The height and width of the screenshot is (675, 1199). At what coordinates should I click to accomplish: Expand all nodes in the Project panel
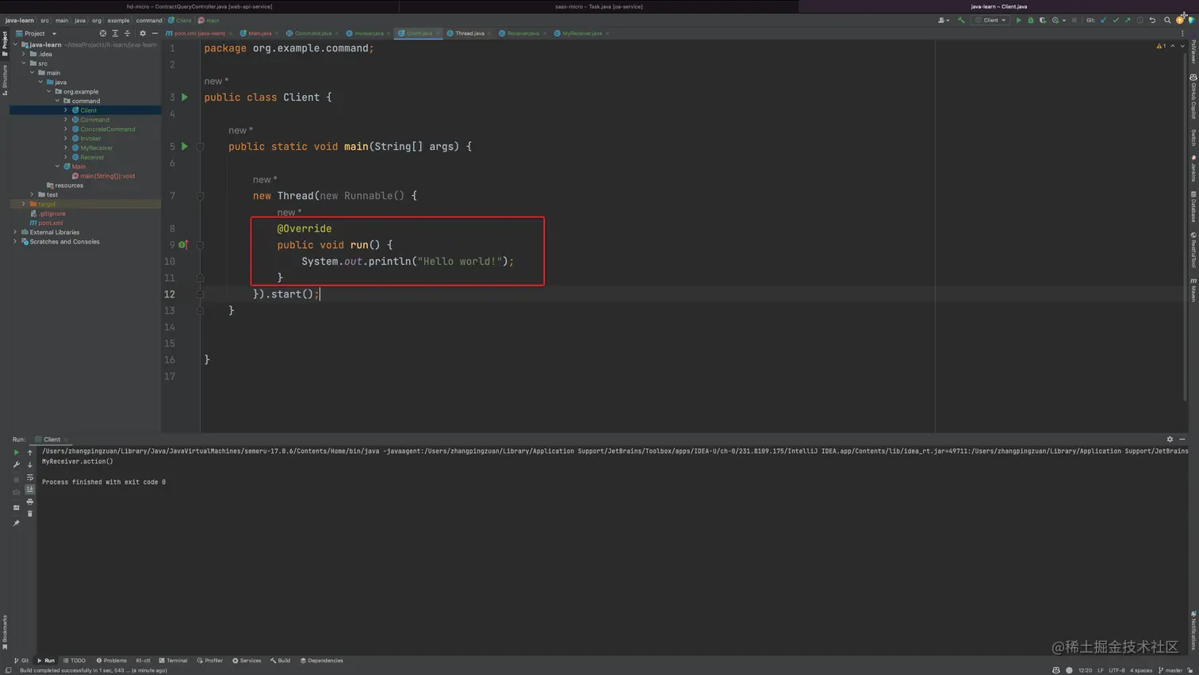[x=115, y=33]
